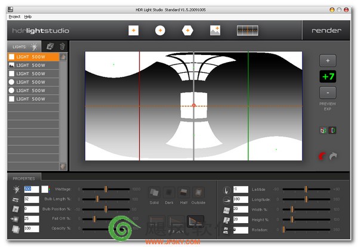358x247 pixels.
Task: Add a gradient background light
Action: [248, 30]
